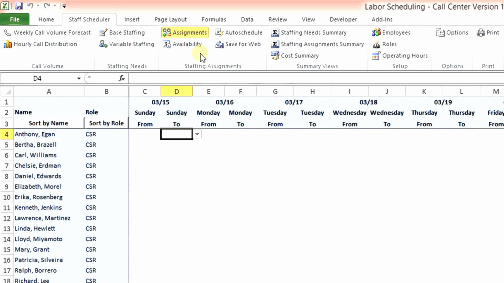Viewport: 504px width, 283px height.
Task: Click the Sort by Role button
Action: coord(106,123)
